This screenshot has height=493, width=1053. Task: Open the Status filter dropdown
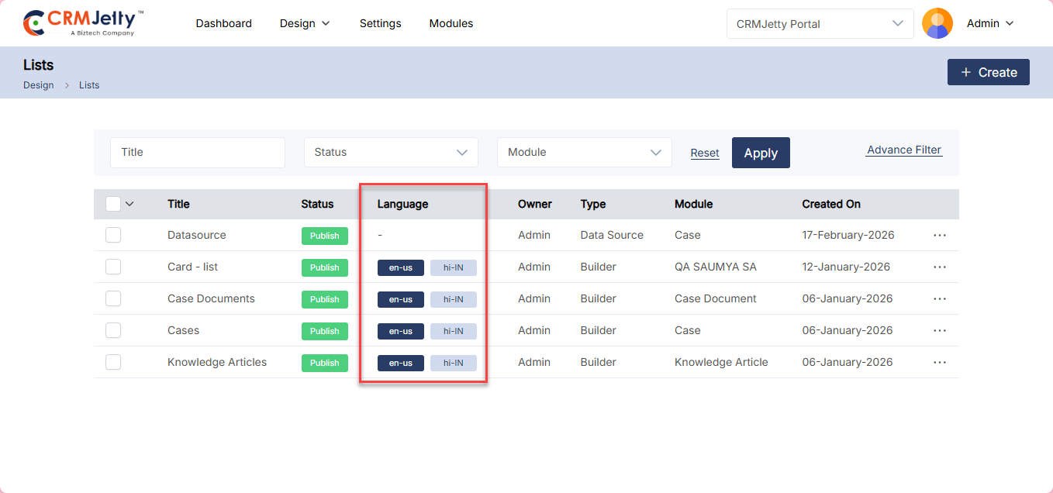(x=391, y=153)
